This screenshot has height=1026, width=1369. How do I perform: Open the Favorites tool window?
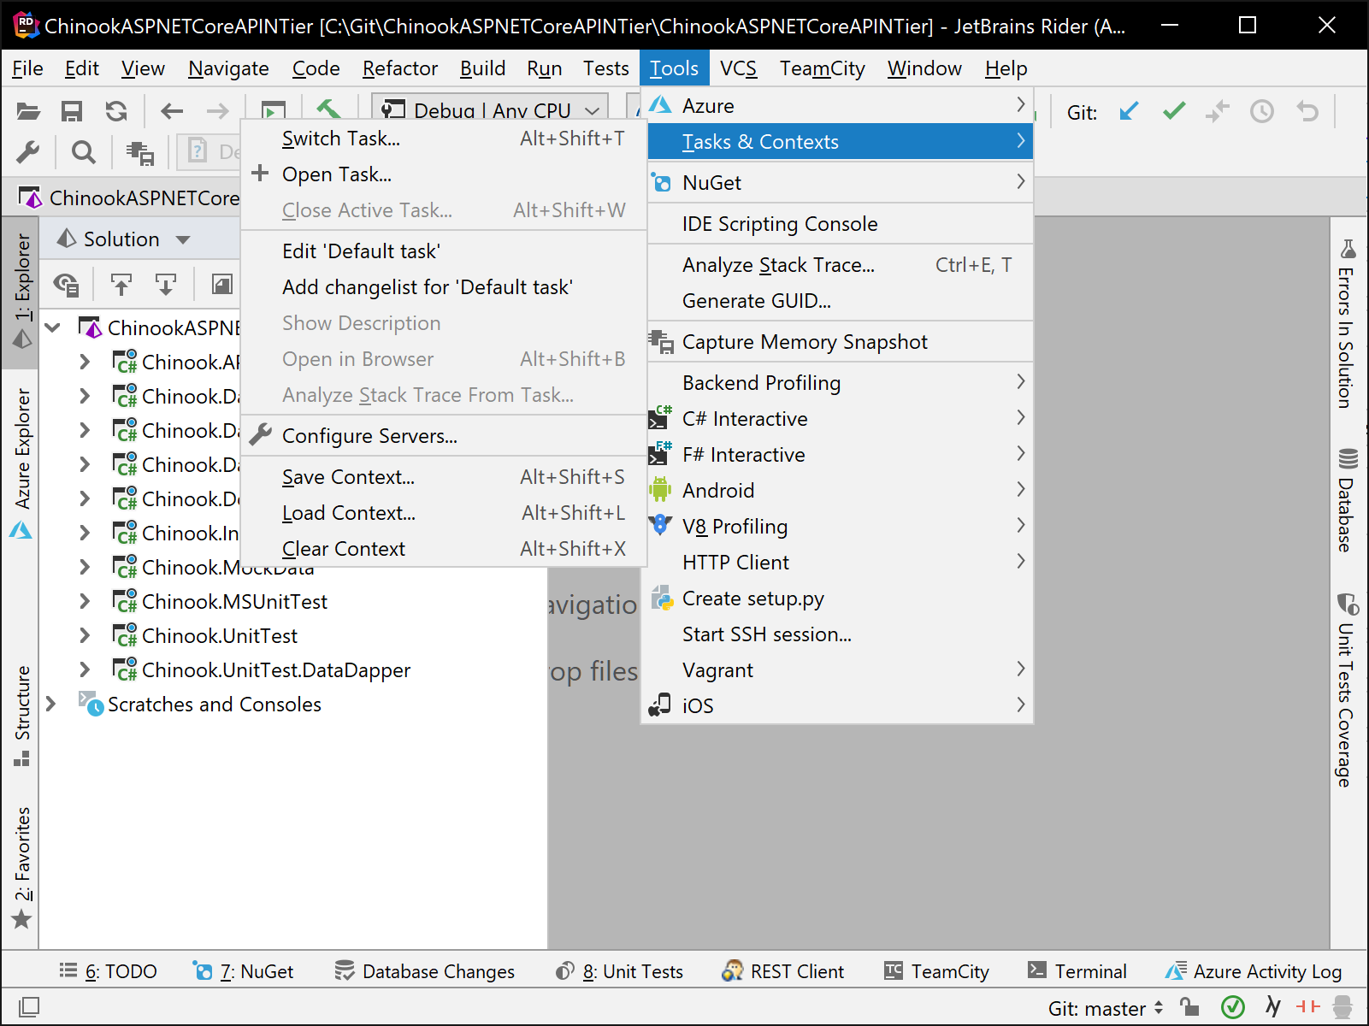click(x=22, y=867)
